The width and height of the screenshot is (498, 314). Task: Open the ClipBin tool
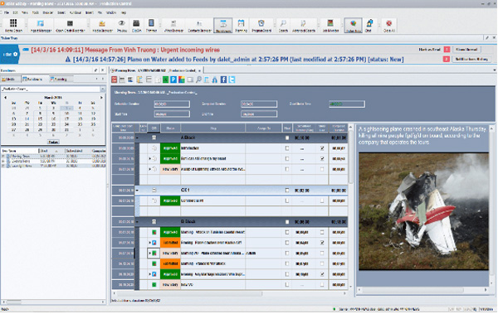coord(136,26)
